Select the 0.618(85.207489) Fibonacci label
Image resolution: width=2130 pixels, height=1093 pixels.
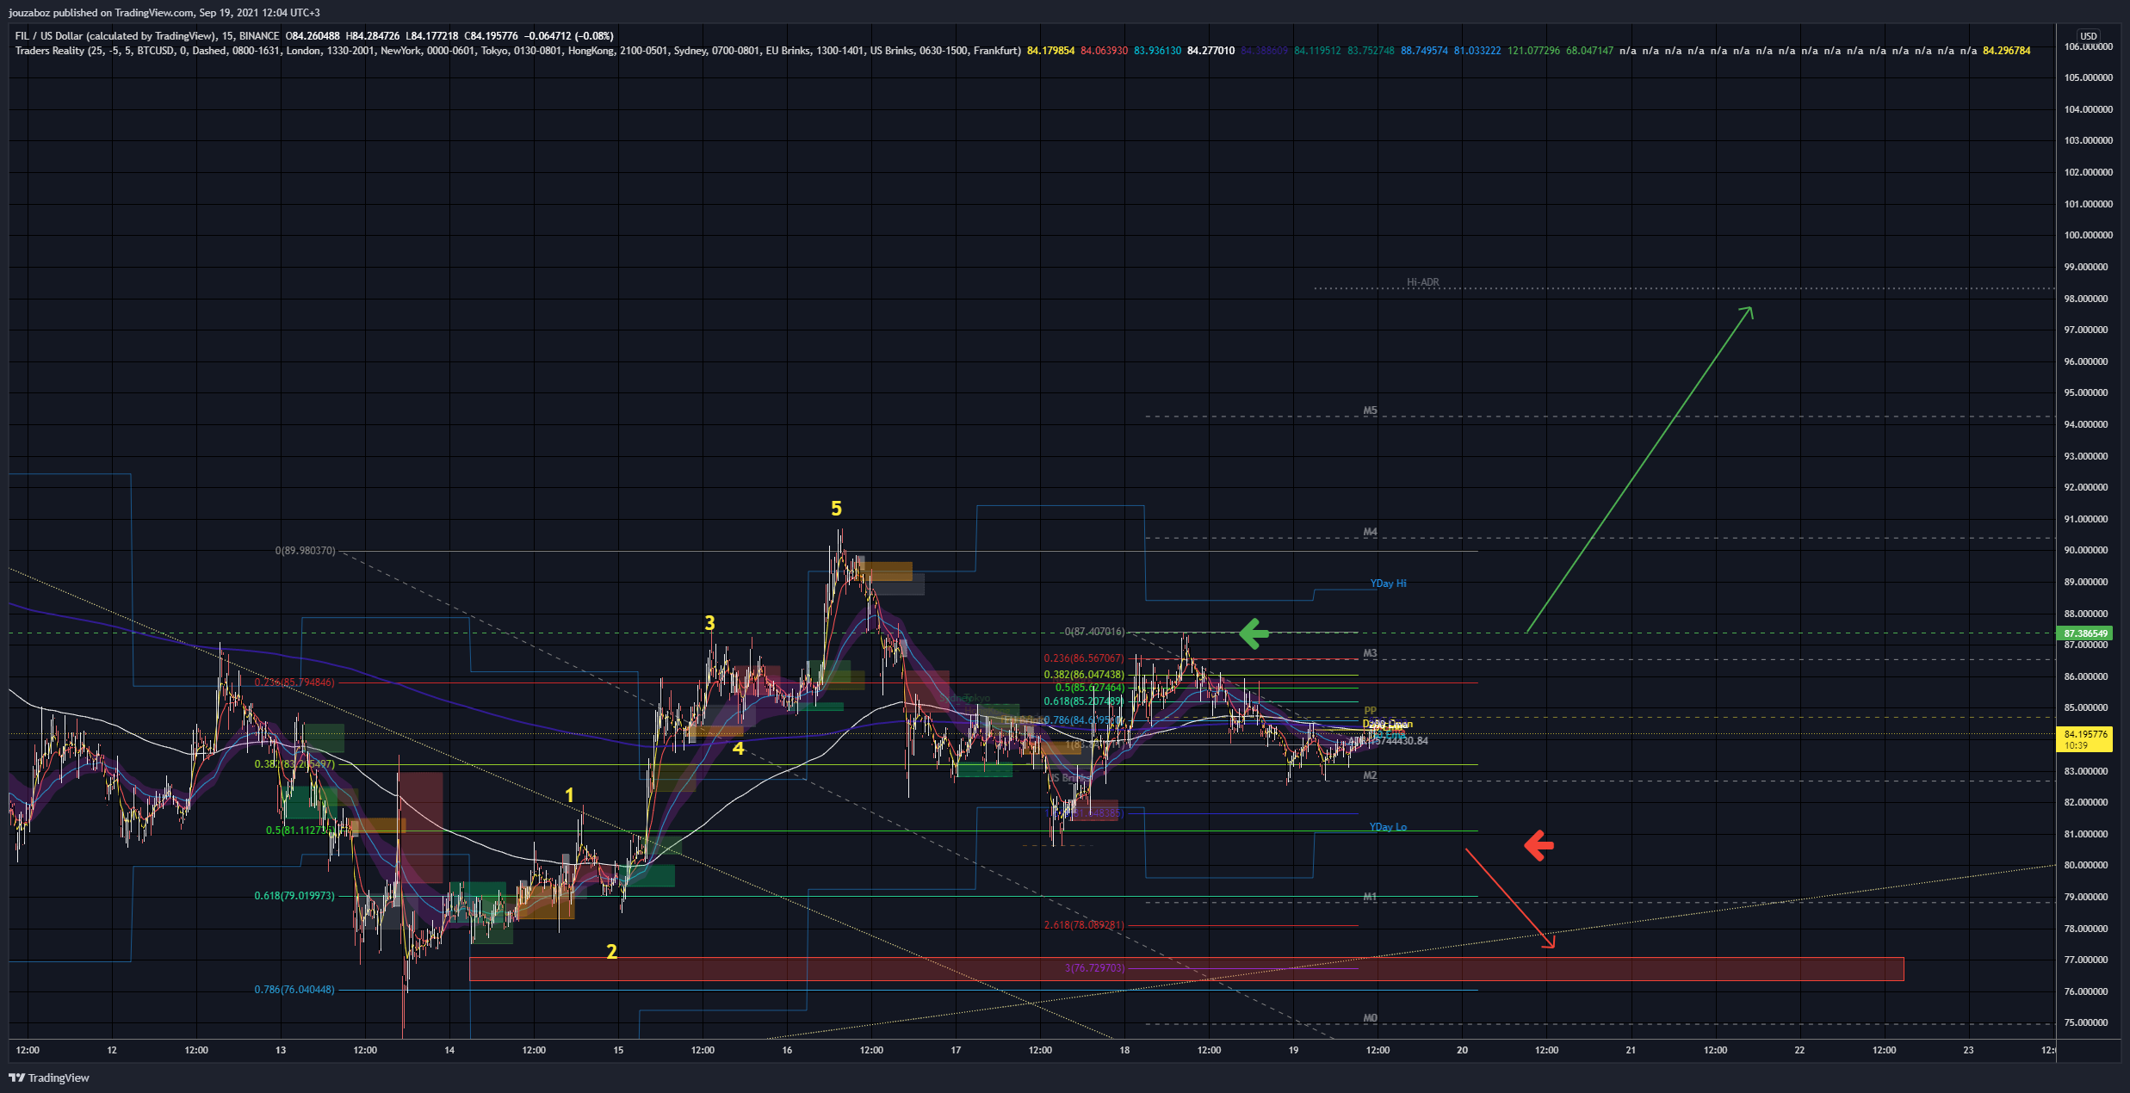1084,701
